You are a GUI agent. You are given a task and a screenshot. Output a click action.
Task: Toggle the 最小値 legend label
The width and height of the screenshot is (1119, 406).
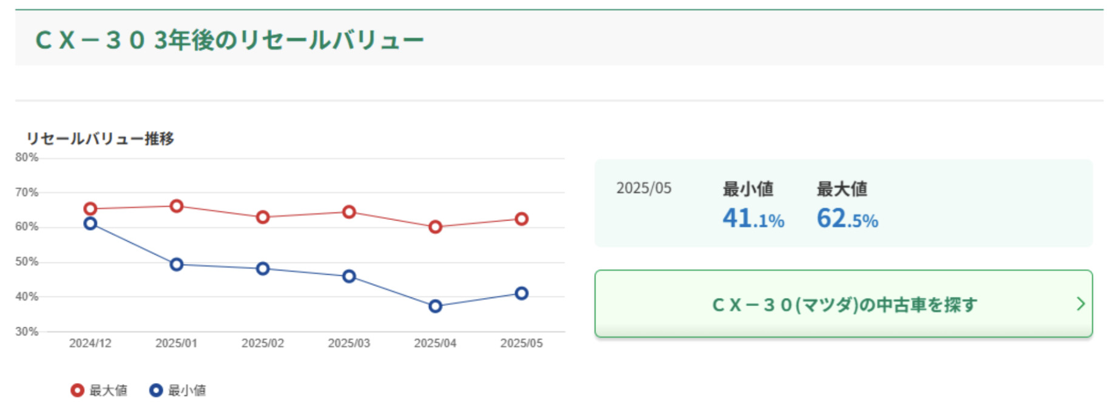click(187, 390)
